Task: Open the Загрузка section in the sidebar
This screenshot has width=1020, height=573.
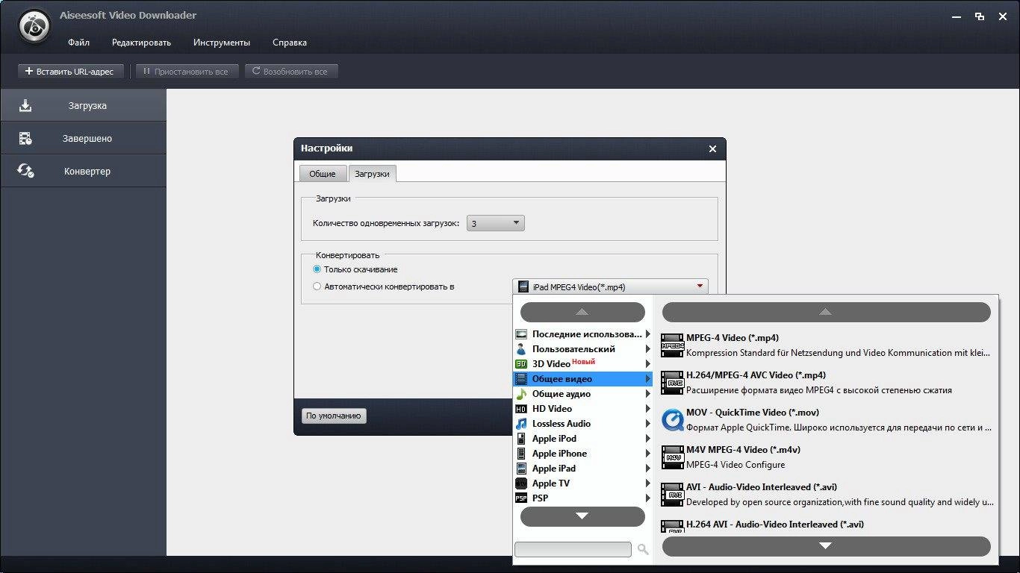Action: coord(83,105)
